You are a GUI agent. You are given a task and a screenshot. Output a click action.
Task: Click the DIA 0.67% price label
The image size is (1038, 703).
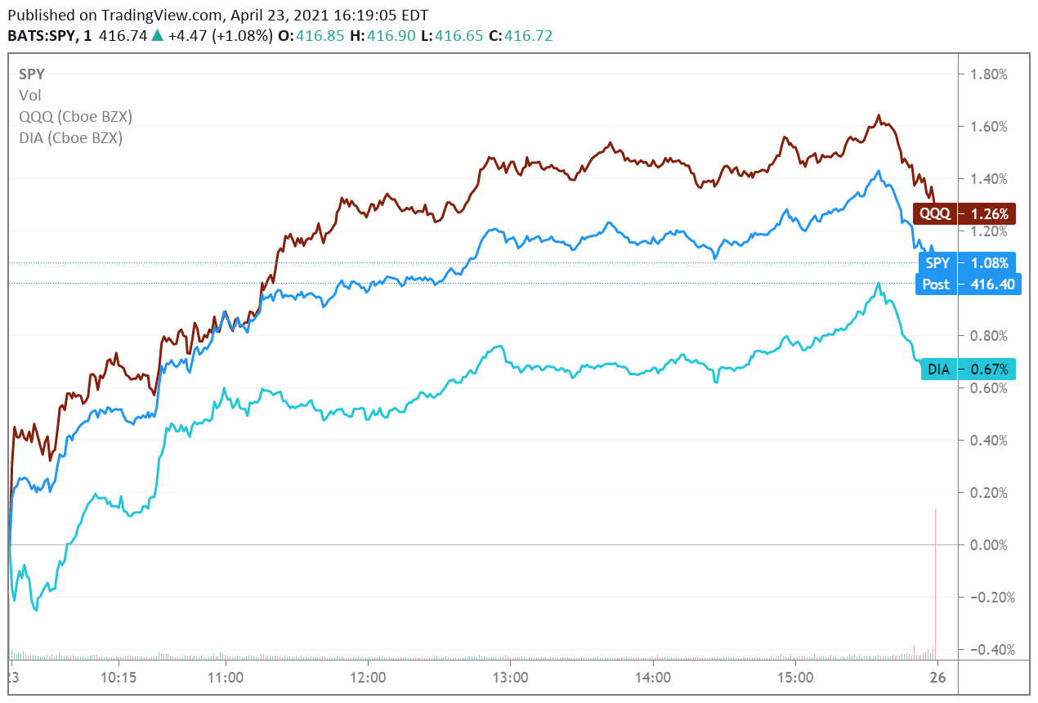click(969, 369)
